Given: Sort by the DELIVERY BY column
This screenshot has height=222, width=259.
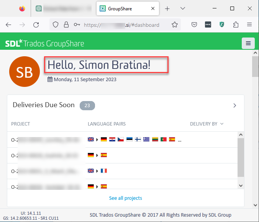Looking at the screenshot, I should coord(207,124).
